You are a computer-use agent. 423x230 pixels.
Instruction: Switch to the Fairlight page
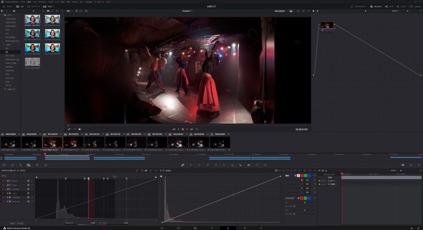pyautogui.click(x=245, y=228)
